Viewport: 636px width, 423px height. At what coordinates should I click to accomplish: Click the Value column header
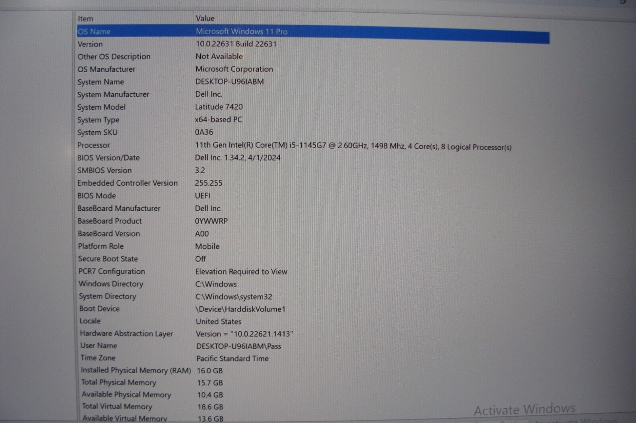pyautogui.click(x=205, y=18)
